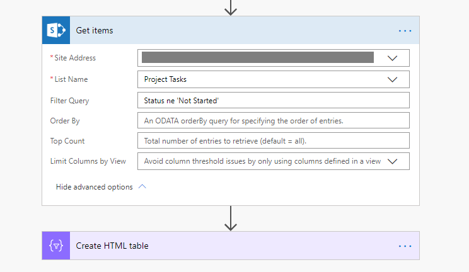Viewport: 469px width, 272px height.
Task: Click the redacted Site Address value
Action: click(257, 58)
